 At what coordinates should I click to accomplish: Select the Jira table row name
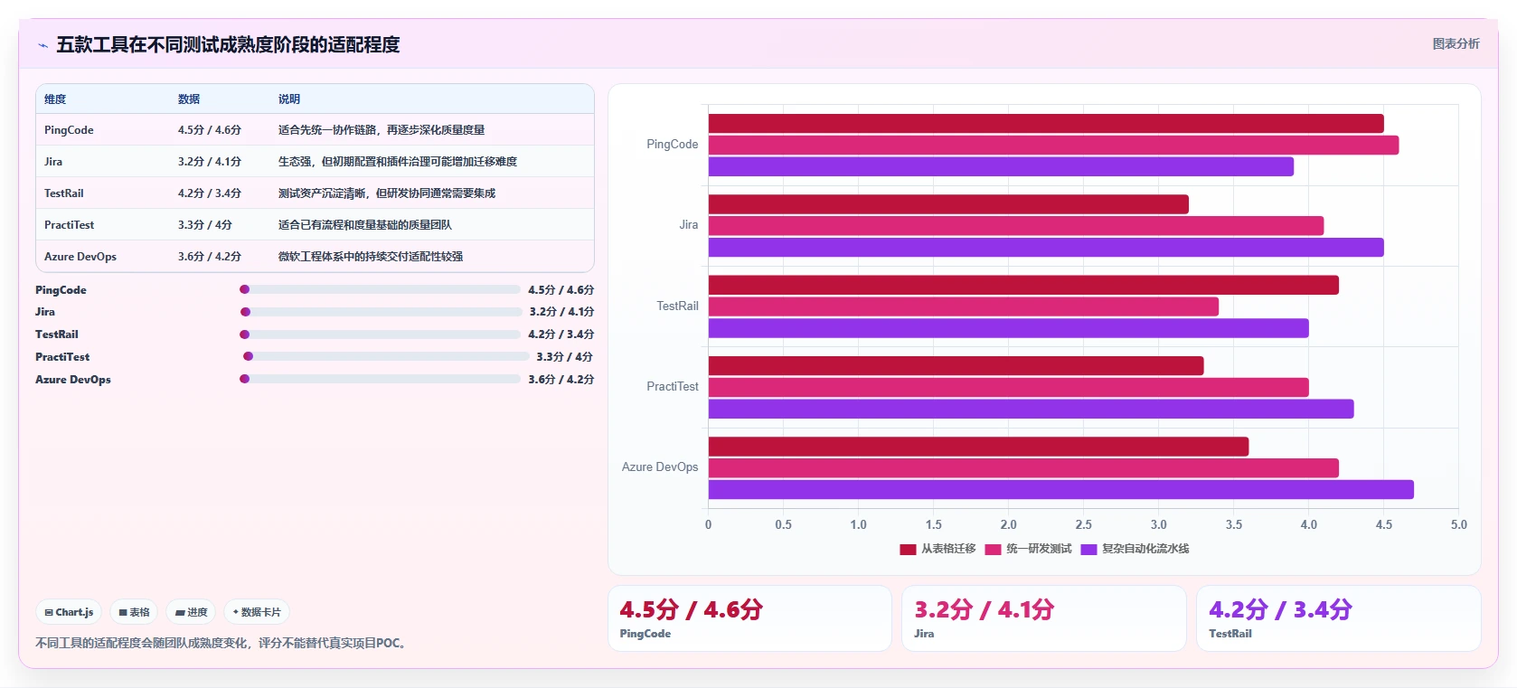coord(53,162)
